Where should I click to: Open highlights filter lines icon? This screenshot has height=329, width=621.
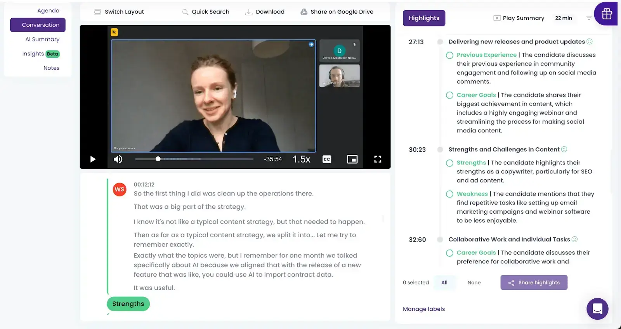click(x=588, y=18)
